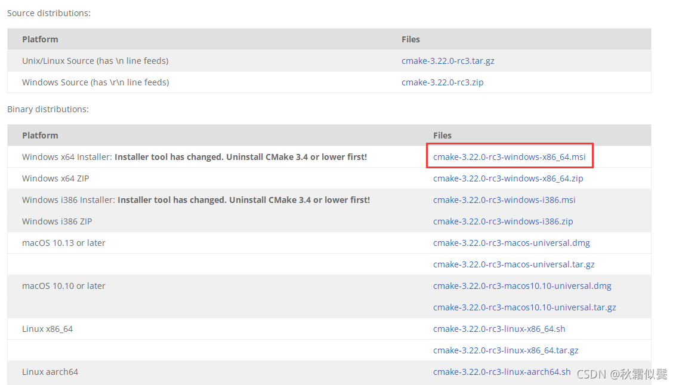676x385 pixels.
Task: Select 'Windows Source (has \r\n line feeds)' text
Action: pyautogui.click(x=95, y=82)
